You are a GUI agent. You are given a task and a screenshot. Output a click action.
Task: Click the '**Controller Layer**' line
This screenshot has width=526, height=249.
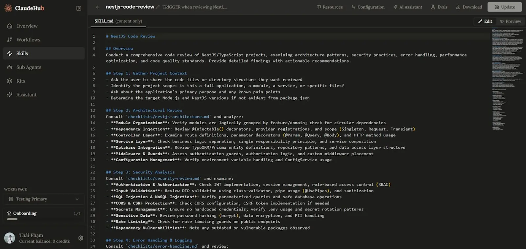(x=251, y=135)
